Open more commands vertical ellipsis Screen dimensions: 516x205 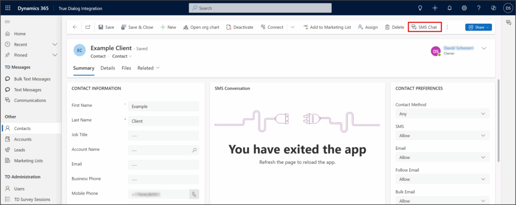click(x=447, y=27)
